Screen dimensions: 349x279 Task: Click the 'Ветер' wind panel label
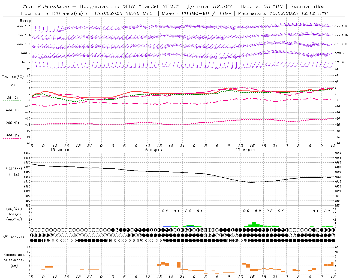click(25, 21)
